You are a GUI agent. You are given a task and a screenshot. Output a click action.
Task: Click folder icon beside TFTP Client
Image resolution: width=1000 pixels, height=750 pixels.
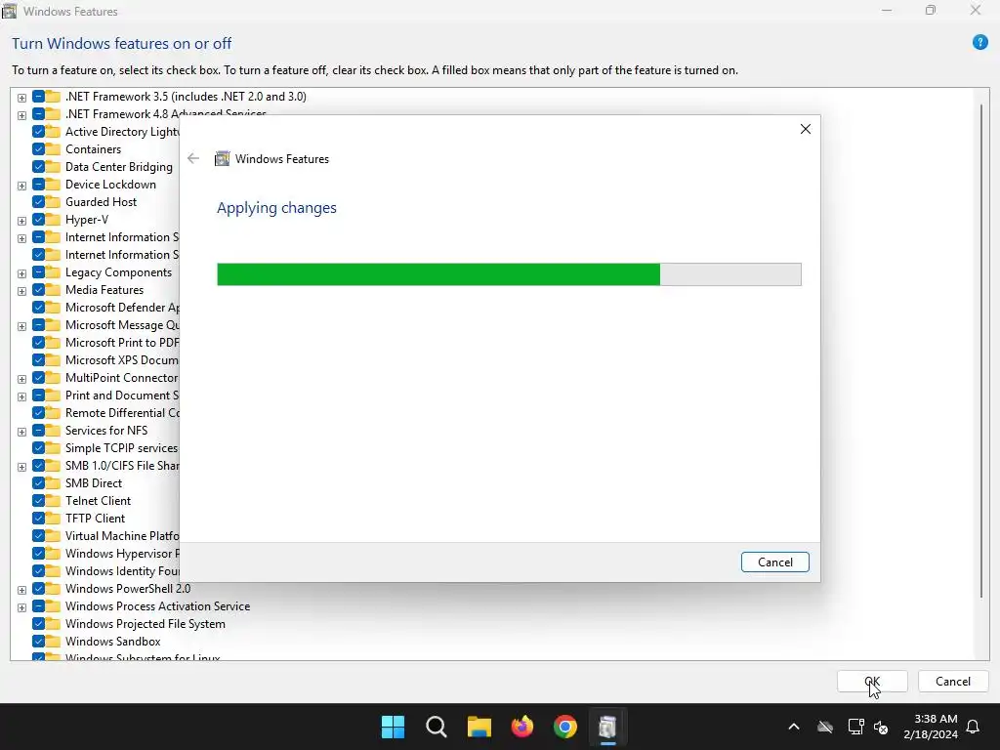pos(53,519)
